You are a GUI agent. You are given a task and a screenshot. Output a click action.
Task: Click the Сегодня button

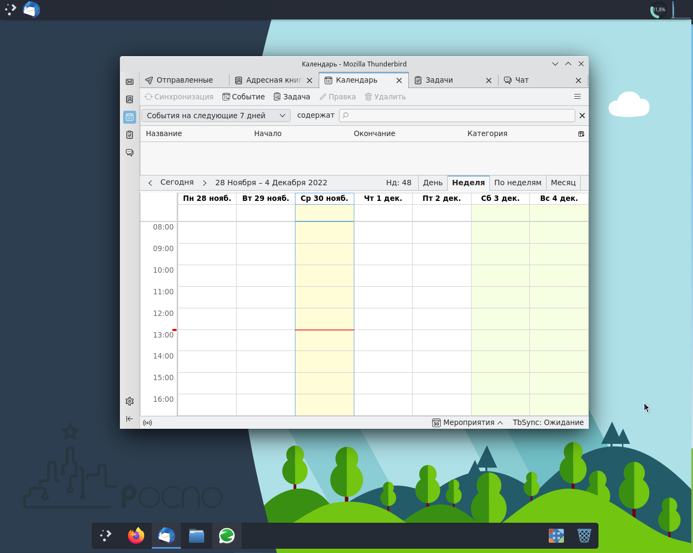coord(177,183)
